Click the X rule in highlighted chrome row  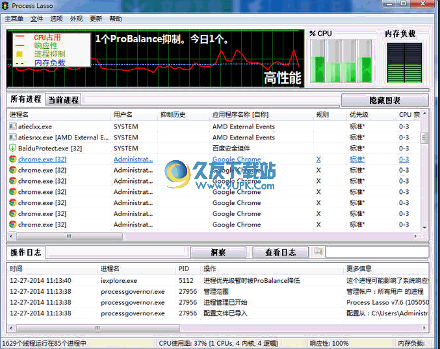click(318, 160)
